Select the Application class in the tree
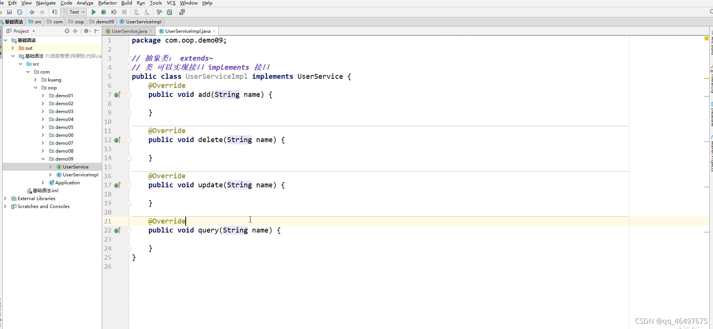713x329 pixels. point(67,183)
